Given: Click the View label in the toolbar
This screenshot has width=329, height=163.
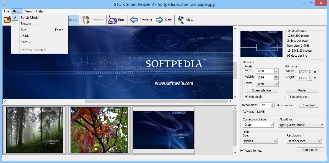Looking at the screenshot, I should (190, 20).
